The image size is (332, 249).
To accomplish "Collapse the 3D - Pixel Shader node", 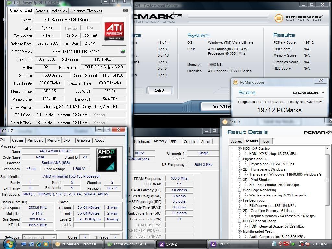I will [x=240, y=180].
